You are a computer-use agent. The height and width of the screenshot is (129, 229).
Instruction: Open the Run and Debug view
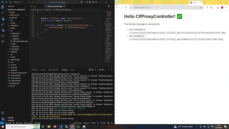click(3, 24)
